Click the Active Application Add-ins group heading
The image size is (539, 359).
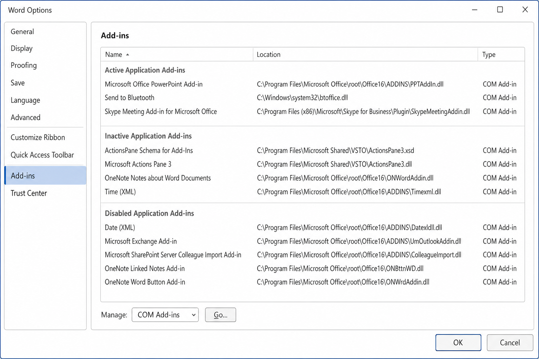(145, 70)
